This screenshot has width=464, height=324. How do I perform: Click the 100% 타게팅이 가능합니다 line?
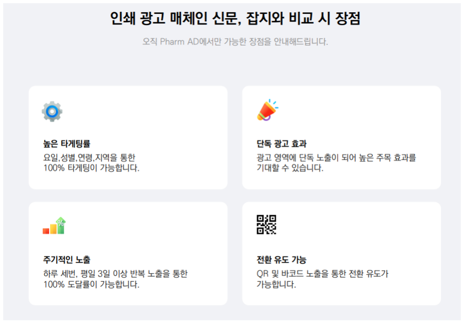tap(91, 168)
